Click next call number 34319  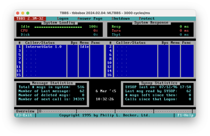click(x=79, y=99)
